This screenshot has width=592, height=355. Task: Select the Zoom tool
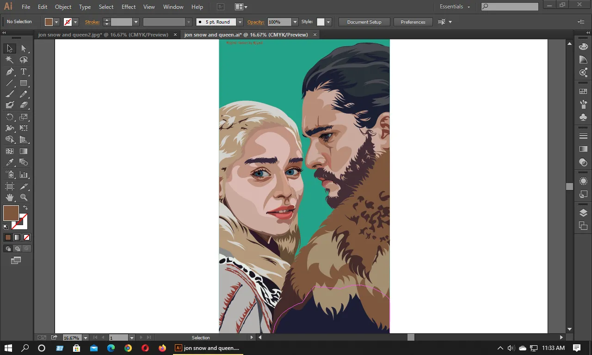[x=24, y=197]
